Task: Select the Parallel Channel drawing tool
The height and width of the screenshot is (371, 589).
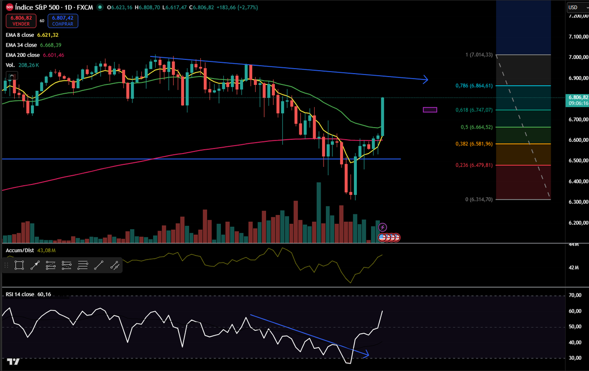Action: 66,265
